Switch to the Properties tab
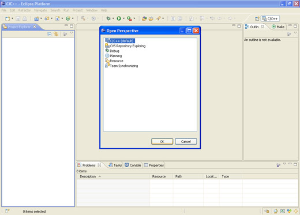Viewport: 300px width, 215px height. [x=154, y=165]
